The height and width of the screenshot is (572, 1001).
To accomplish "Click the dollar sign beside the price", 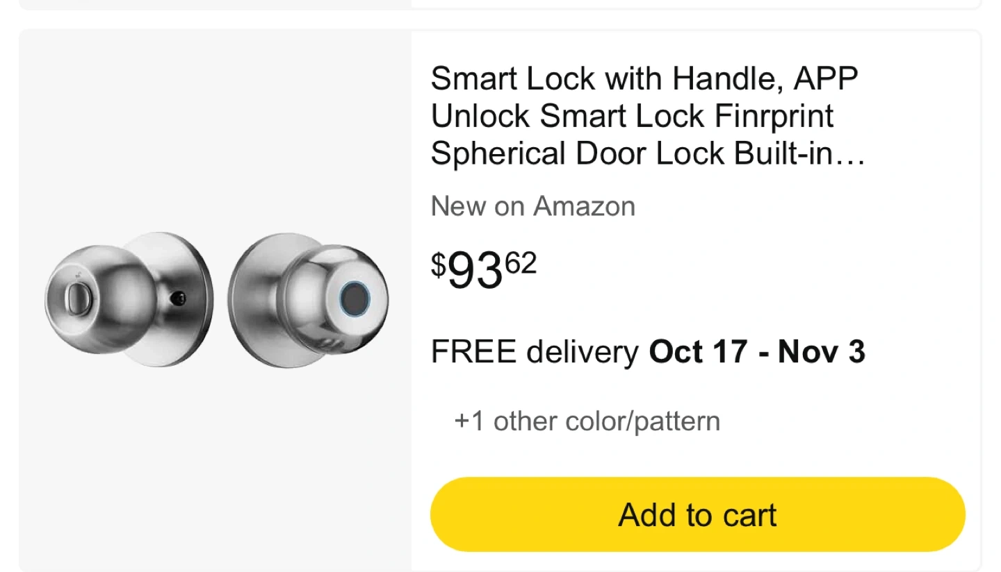I will click(x=438, y=264).
